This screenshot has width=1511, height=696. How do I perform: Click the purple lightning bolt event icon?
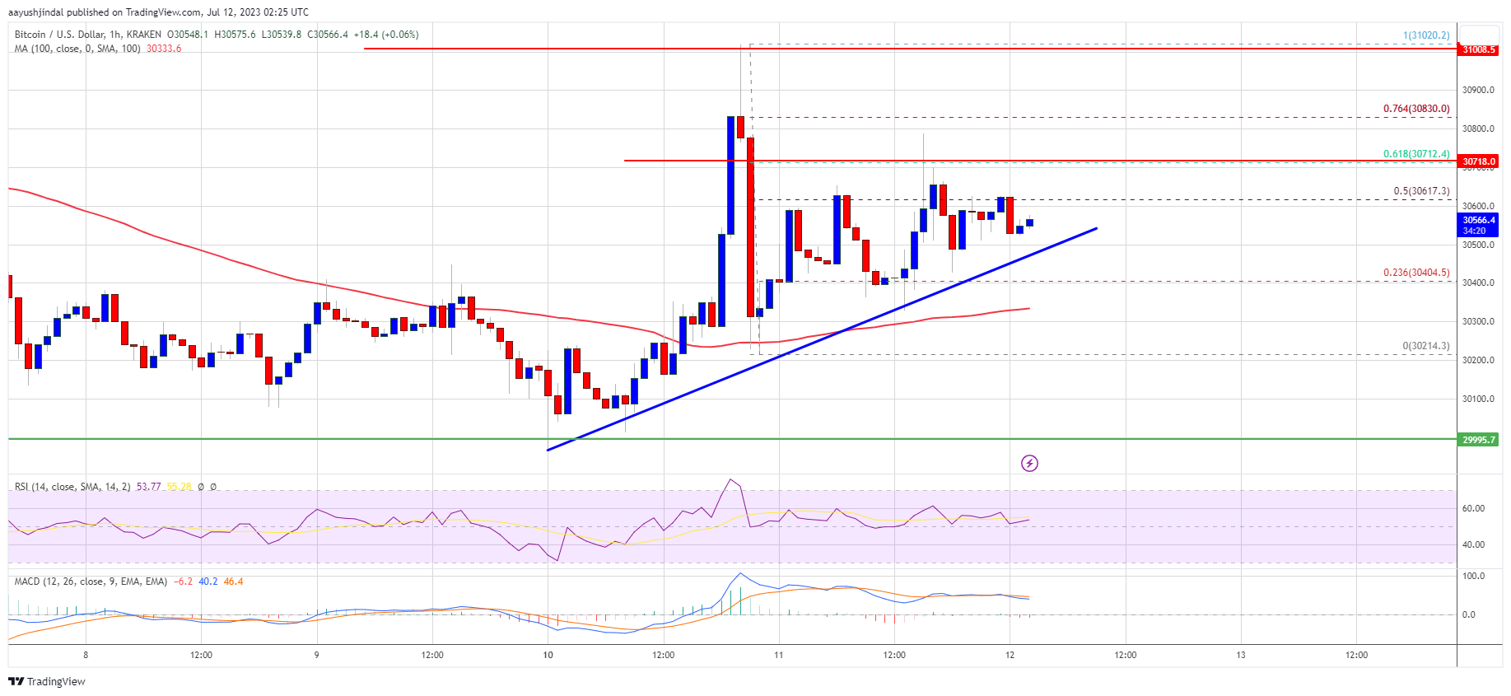point(1029,464)
